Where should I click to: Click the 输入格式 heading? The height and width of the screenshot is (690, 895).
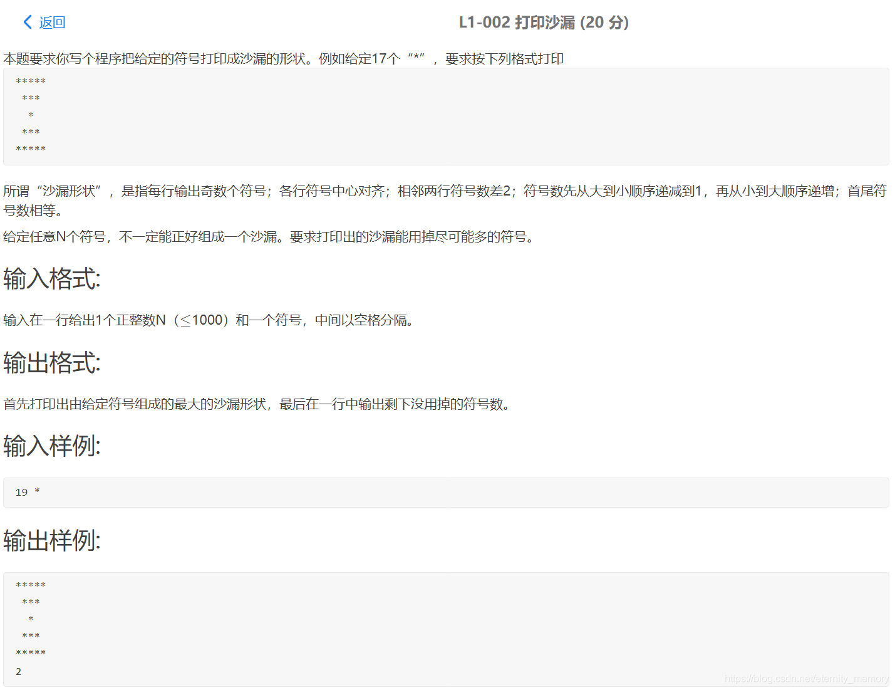coord(52,278)
